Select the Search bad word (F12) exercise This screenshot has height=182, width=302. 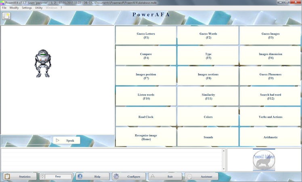point(271,96)
